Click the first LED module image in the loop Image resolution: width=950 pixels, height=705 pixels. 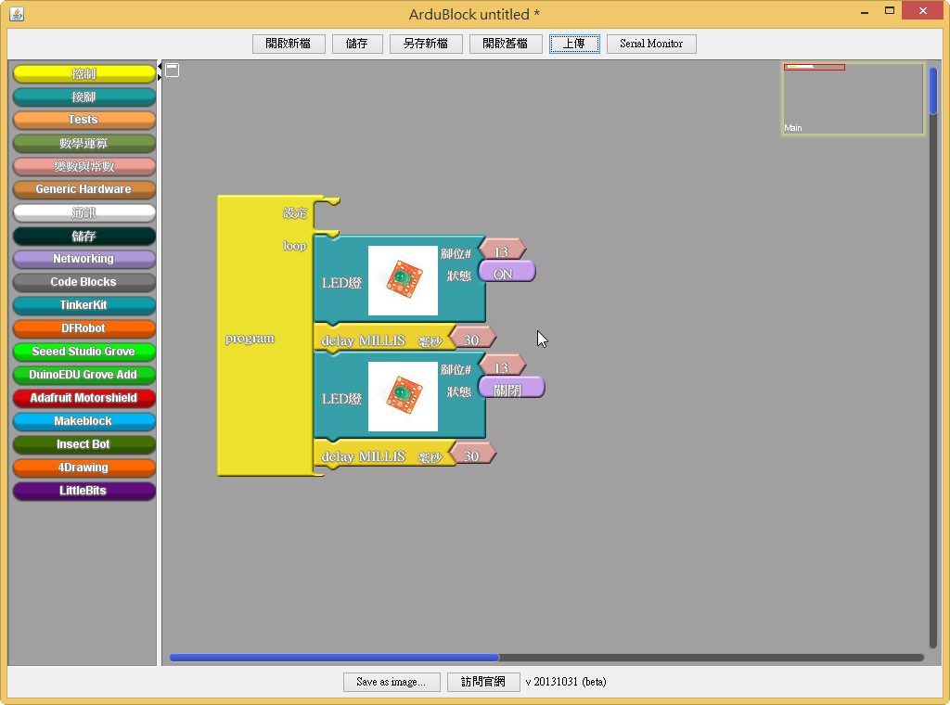point(403,280)
